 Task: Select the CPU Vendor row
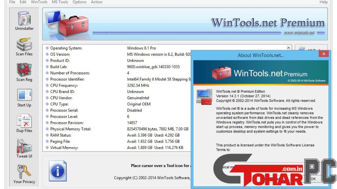click(x=117, y=98)
